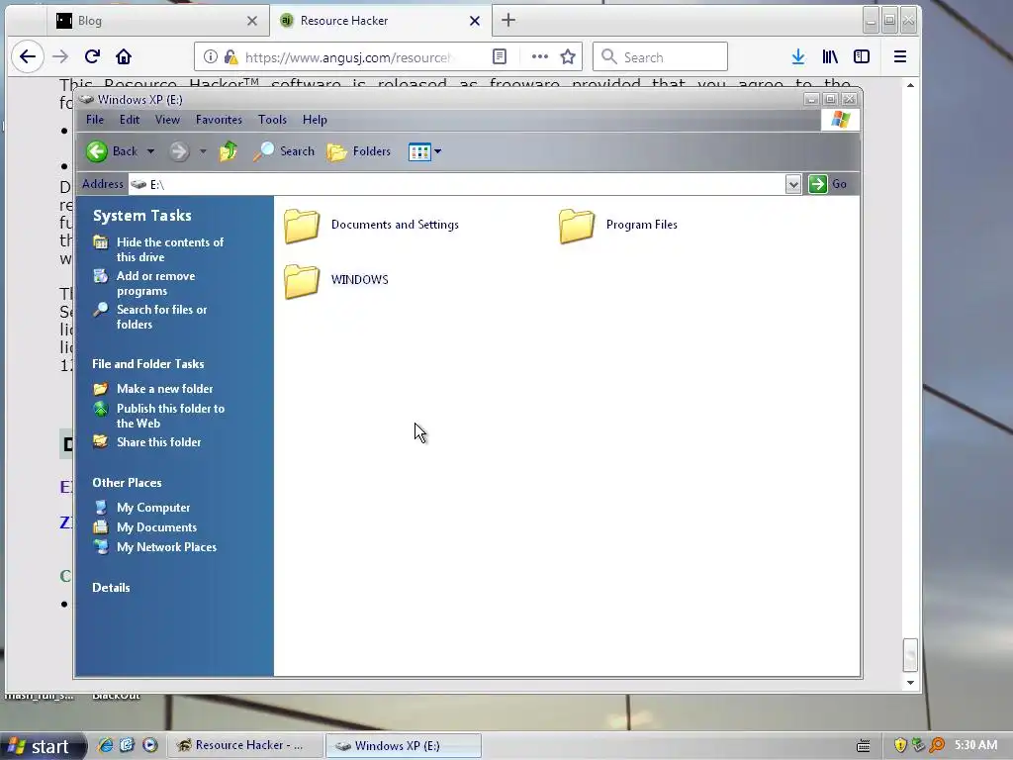
Task: Open the Edit menu in Explorer
Action: tap(130, 120)
